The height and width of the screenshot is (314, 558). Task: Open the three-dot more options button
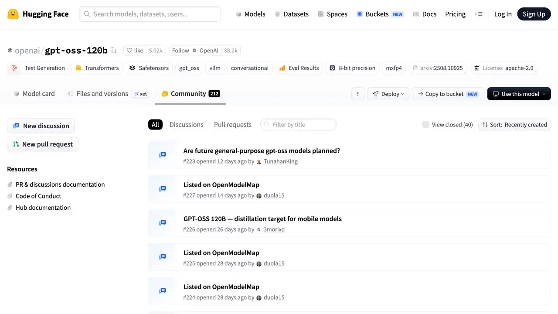(358, 94)
